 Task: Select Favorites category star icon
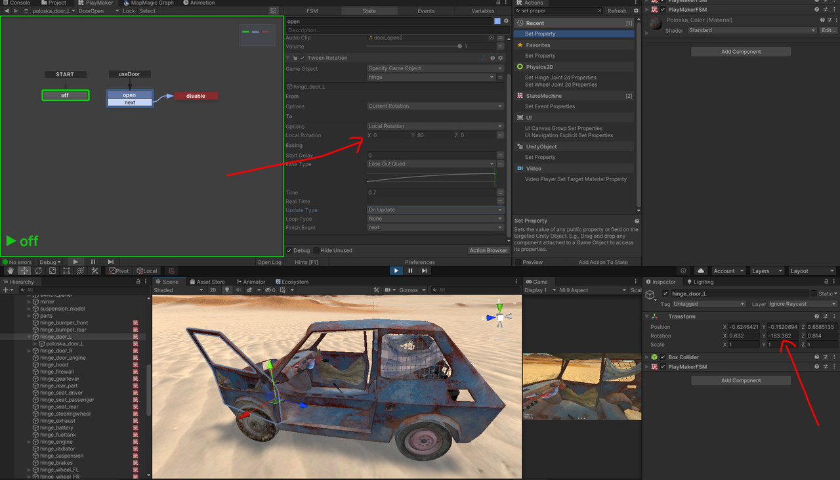pos(520,45)
